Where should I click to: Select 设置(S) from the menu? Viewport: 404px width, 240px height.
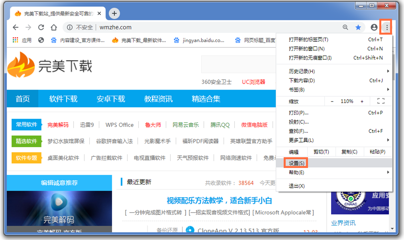tap(297, 163)
